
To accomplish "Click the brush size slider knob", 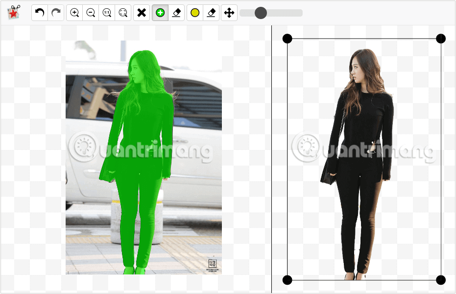I will (x=261, y=13).
